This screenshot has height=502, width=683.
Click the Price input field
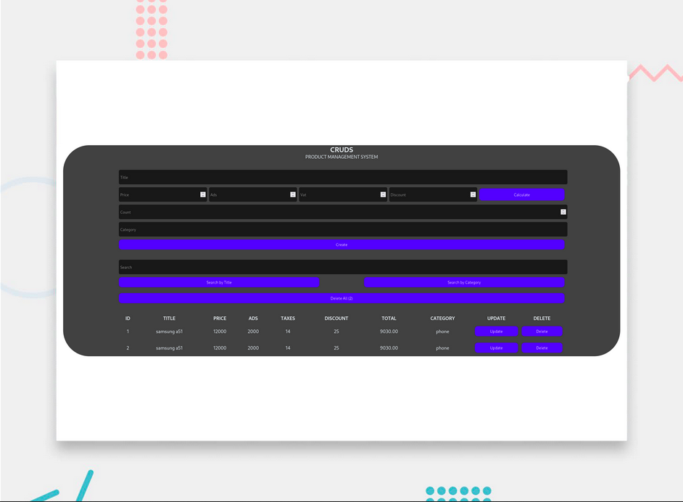click(x=158, y=194)
